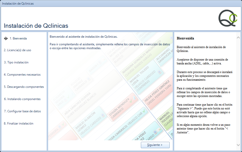Click the welcome message in center panel
Image resolution: width=242 pixels, height=152 pixels.
(83, 37)
